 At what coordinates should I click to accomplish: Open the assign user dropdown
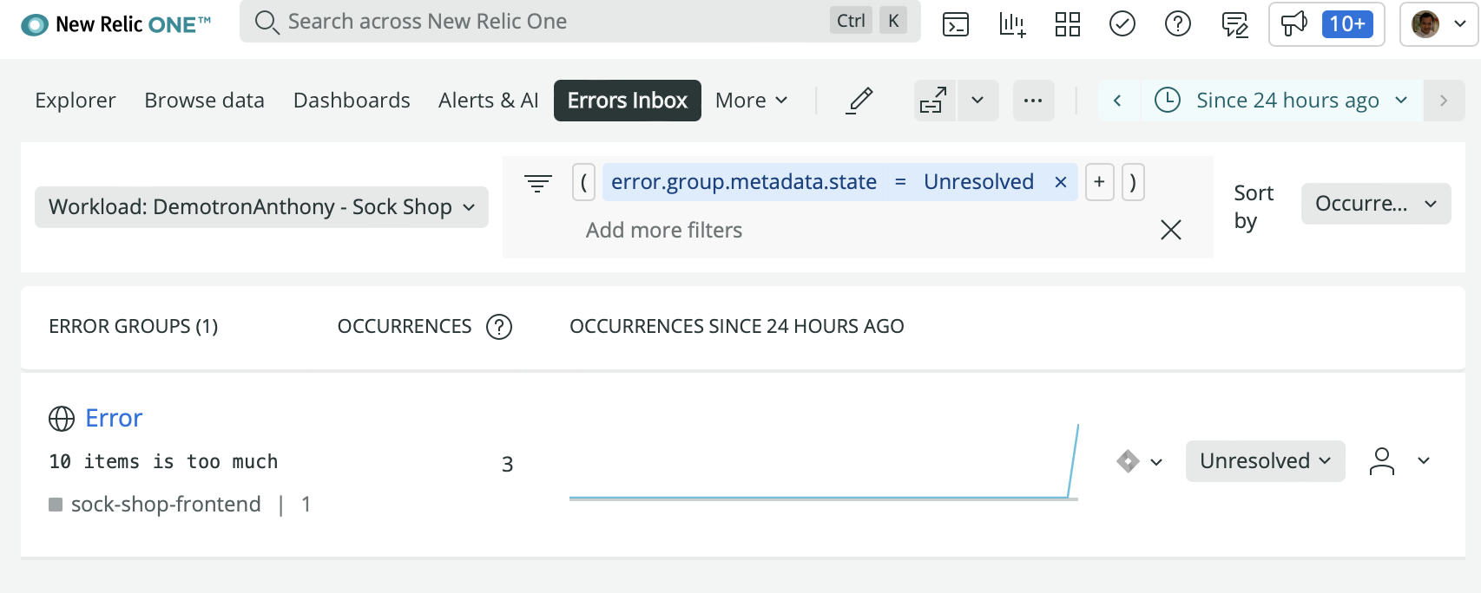coord(1399,461)
